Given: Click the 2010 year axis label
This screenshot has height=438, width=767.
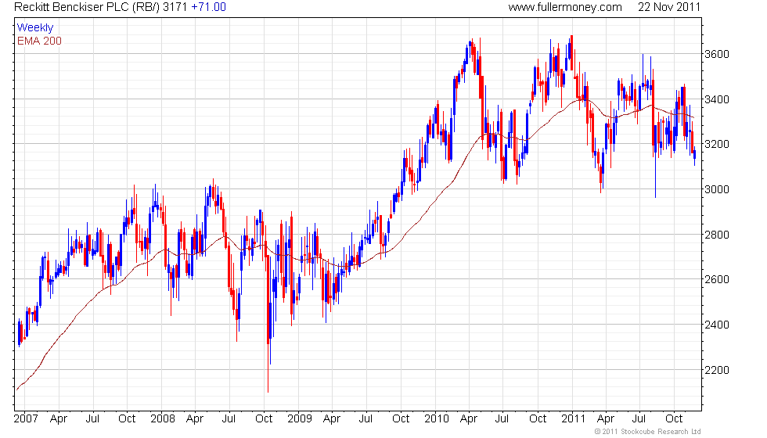Looking at the screenshot, I should pyautogui.click(x=437, y=419).
